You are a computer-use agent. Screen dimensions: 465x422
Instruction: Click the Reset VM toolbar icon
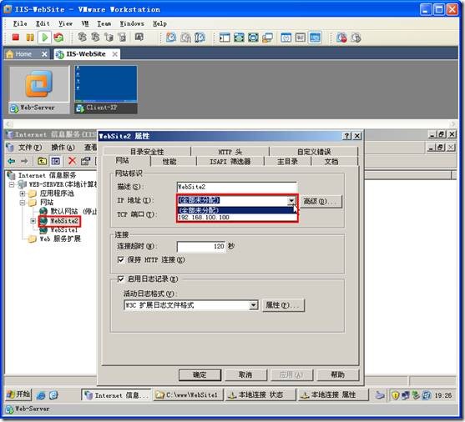58,38
